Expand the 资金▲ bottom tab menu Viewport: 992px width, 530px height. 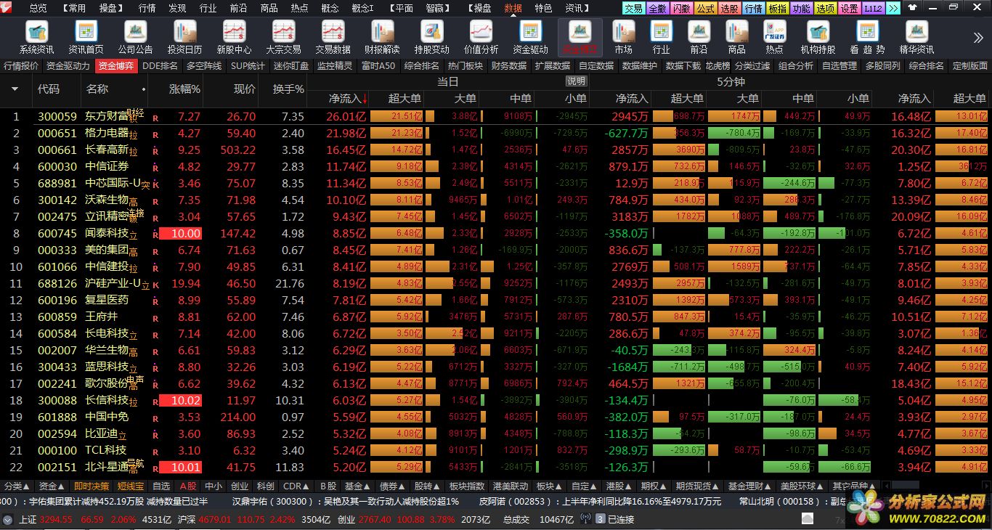(52, 486)
